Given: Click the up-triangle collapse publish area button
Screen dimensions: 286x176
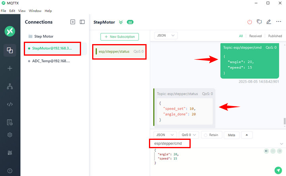Looking at the screenshot, I should 247,135.
